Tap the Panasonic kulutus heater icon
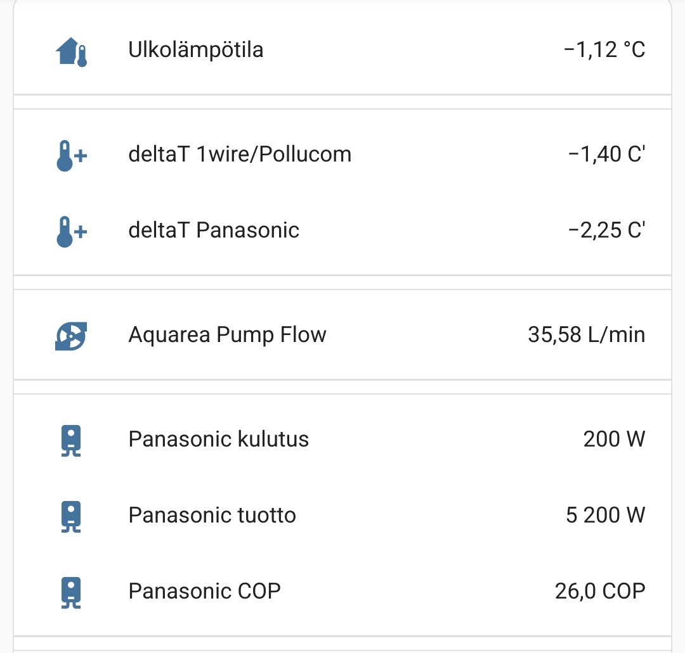685x653 pixels. pyautogui.click(x=71, y=441)
